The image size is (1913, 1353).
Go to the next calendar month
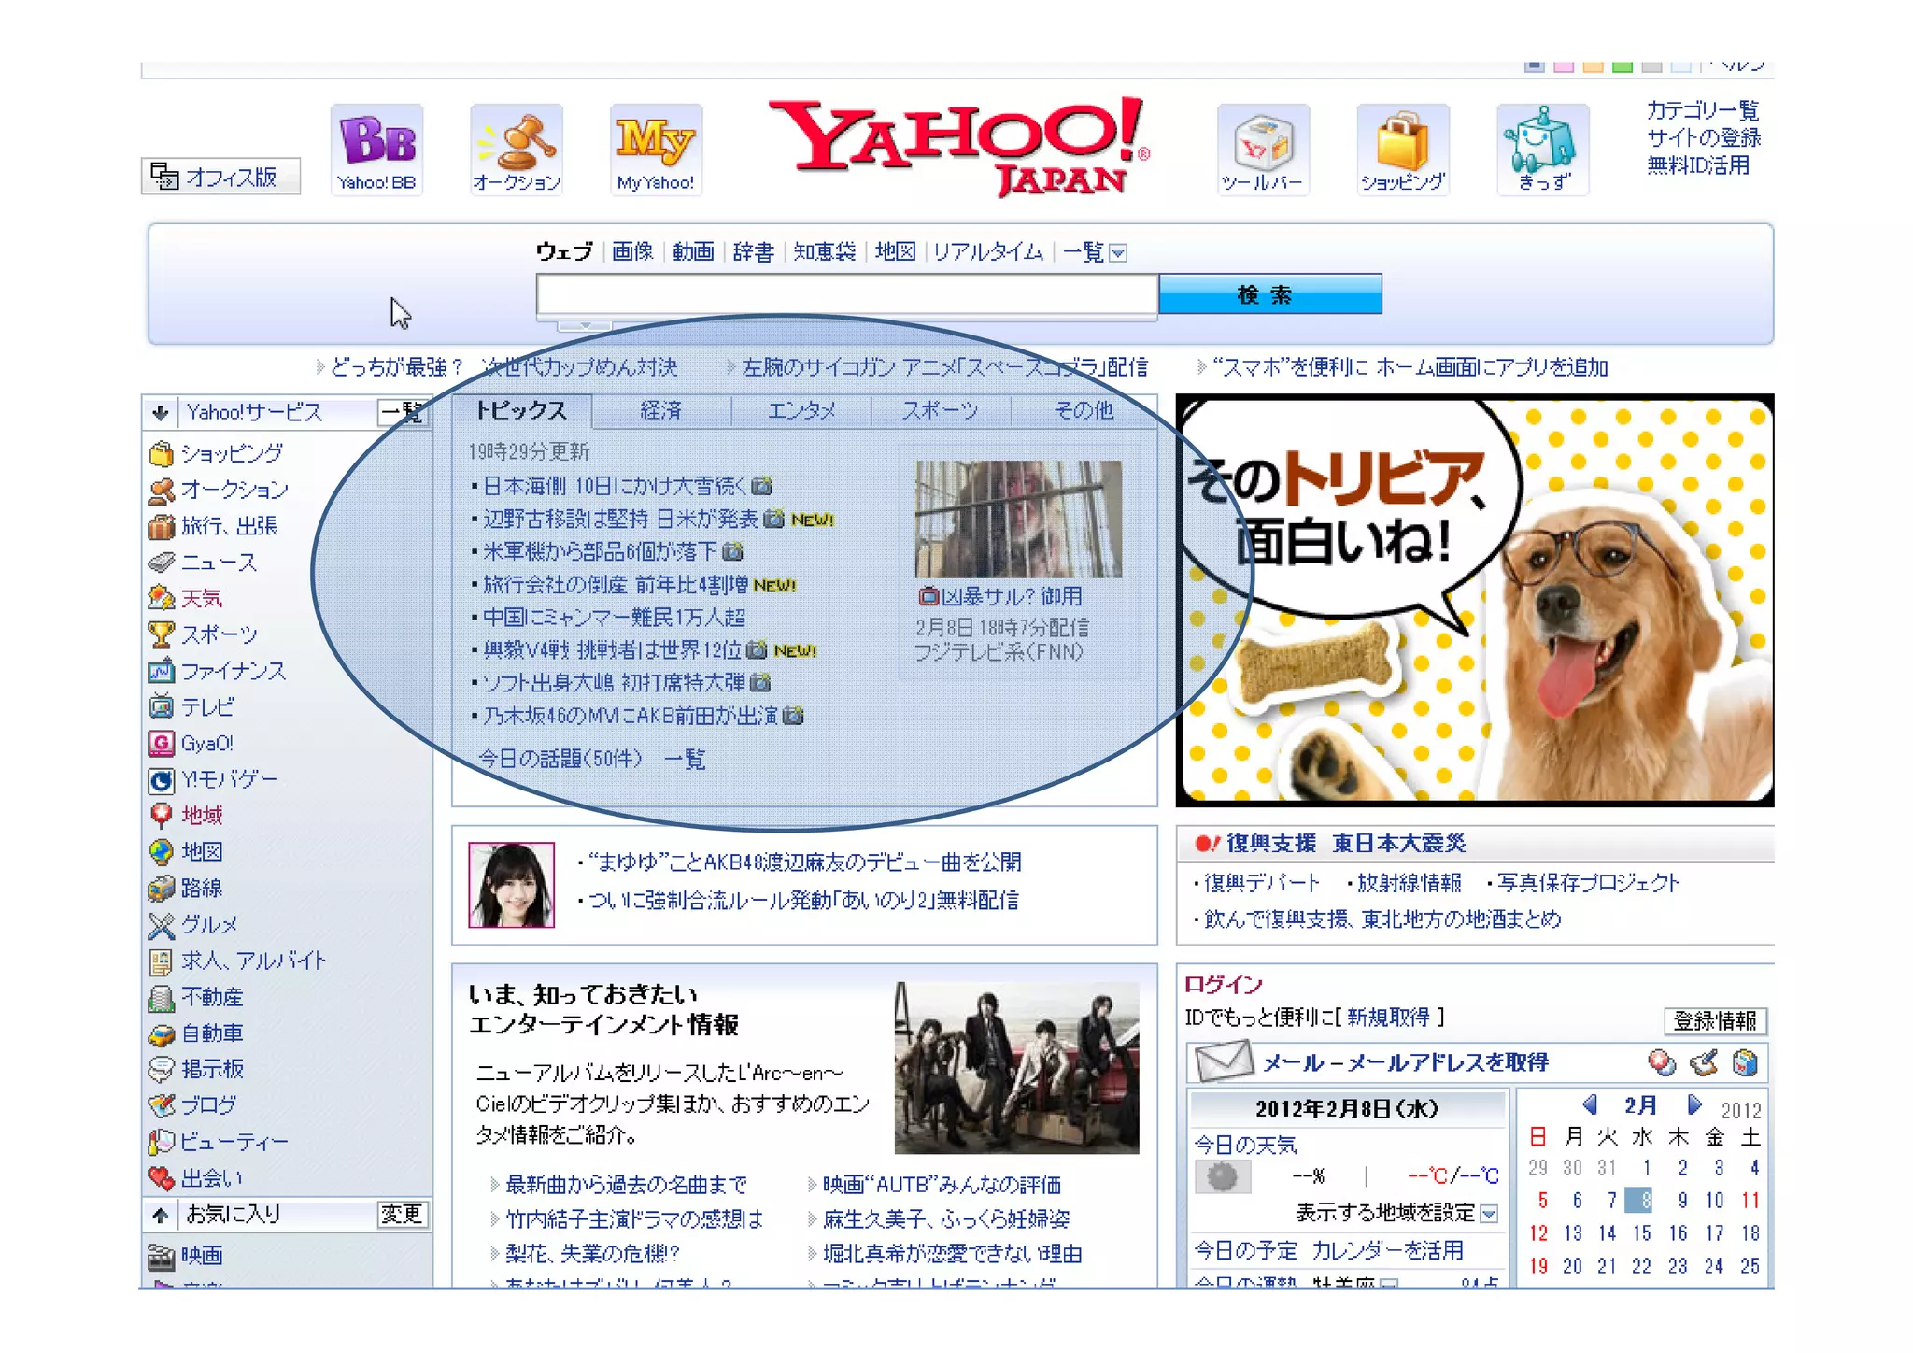click(x=1694, y=1104)
